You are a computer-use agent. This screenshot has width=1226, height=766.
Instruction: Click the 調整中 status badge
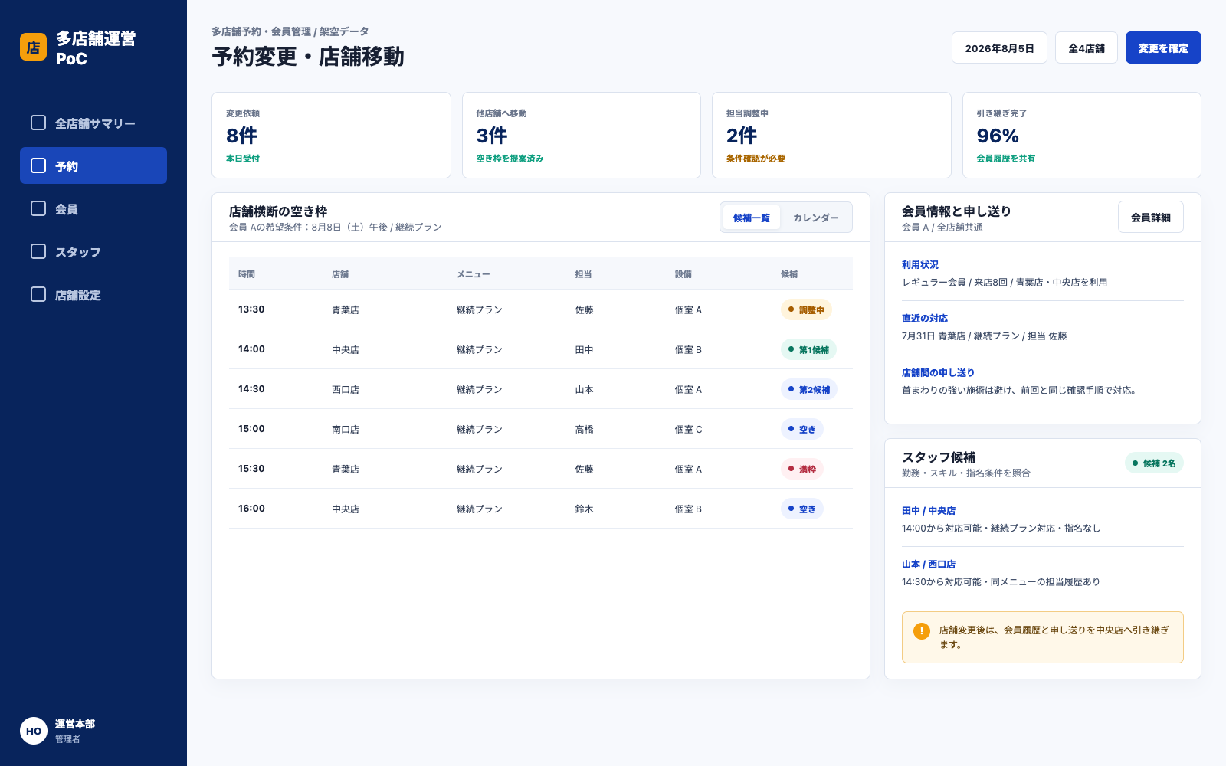tap(806, 309)
